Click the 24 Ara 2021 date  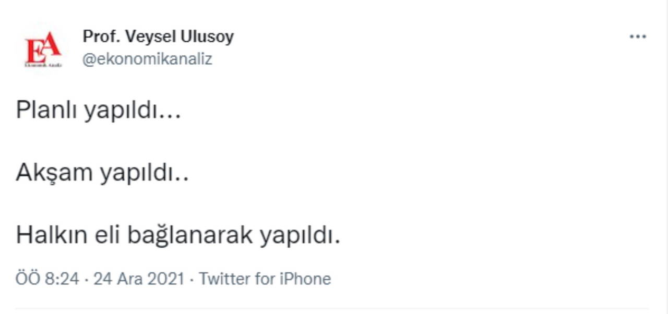click(x=138, y=279)
